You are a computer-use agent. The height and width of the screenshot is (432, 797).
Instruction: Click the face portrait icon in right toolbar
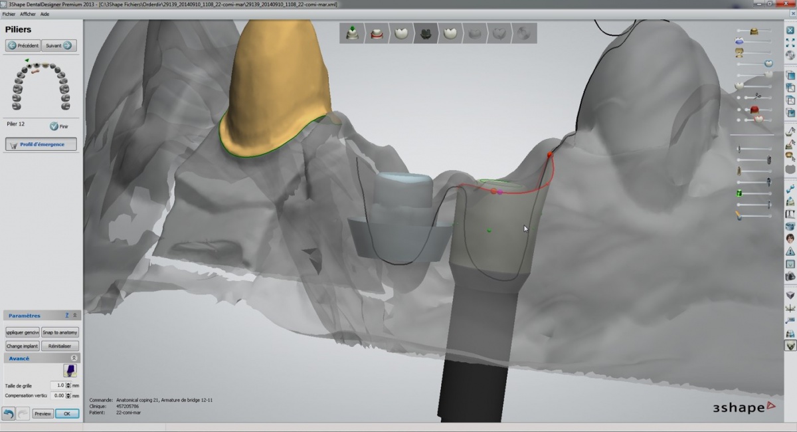[790, 239]
